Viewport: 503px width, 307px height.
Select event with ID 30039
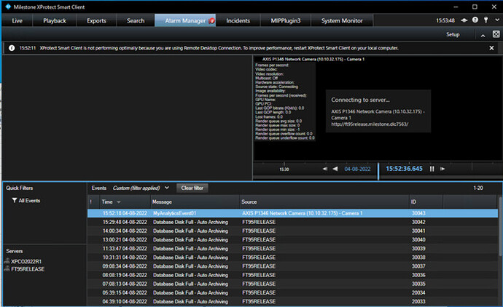[292, 248]
